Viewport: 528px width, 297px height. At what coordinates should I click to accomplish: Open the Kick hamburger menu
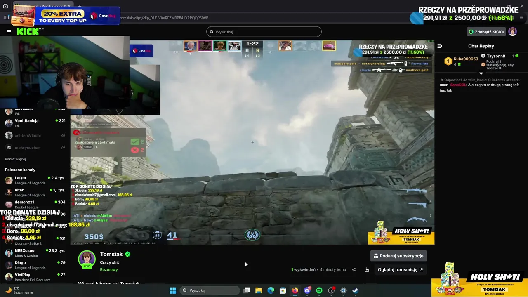[9, 31]
